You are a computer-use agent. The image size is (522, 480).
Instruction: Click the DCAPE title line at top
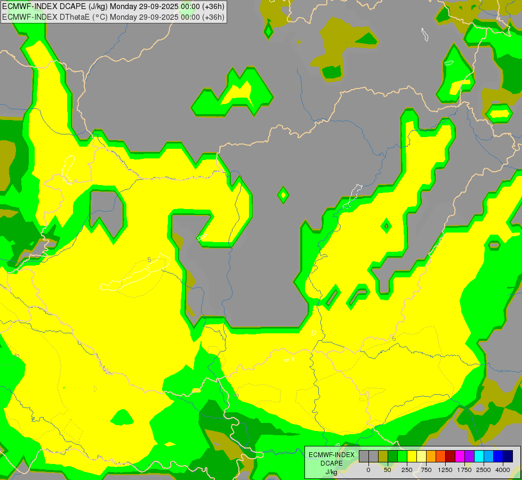pos(113,6)
